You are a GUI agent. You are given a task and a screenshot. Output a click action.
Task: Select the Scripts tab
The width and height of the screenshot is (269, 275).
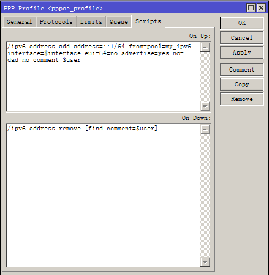(148, 21)
